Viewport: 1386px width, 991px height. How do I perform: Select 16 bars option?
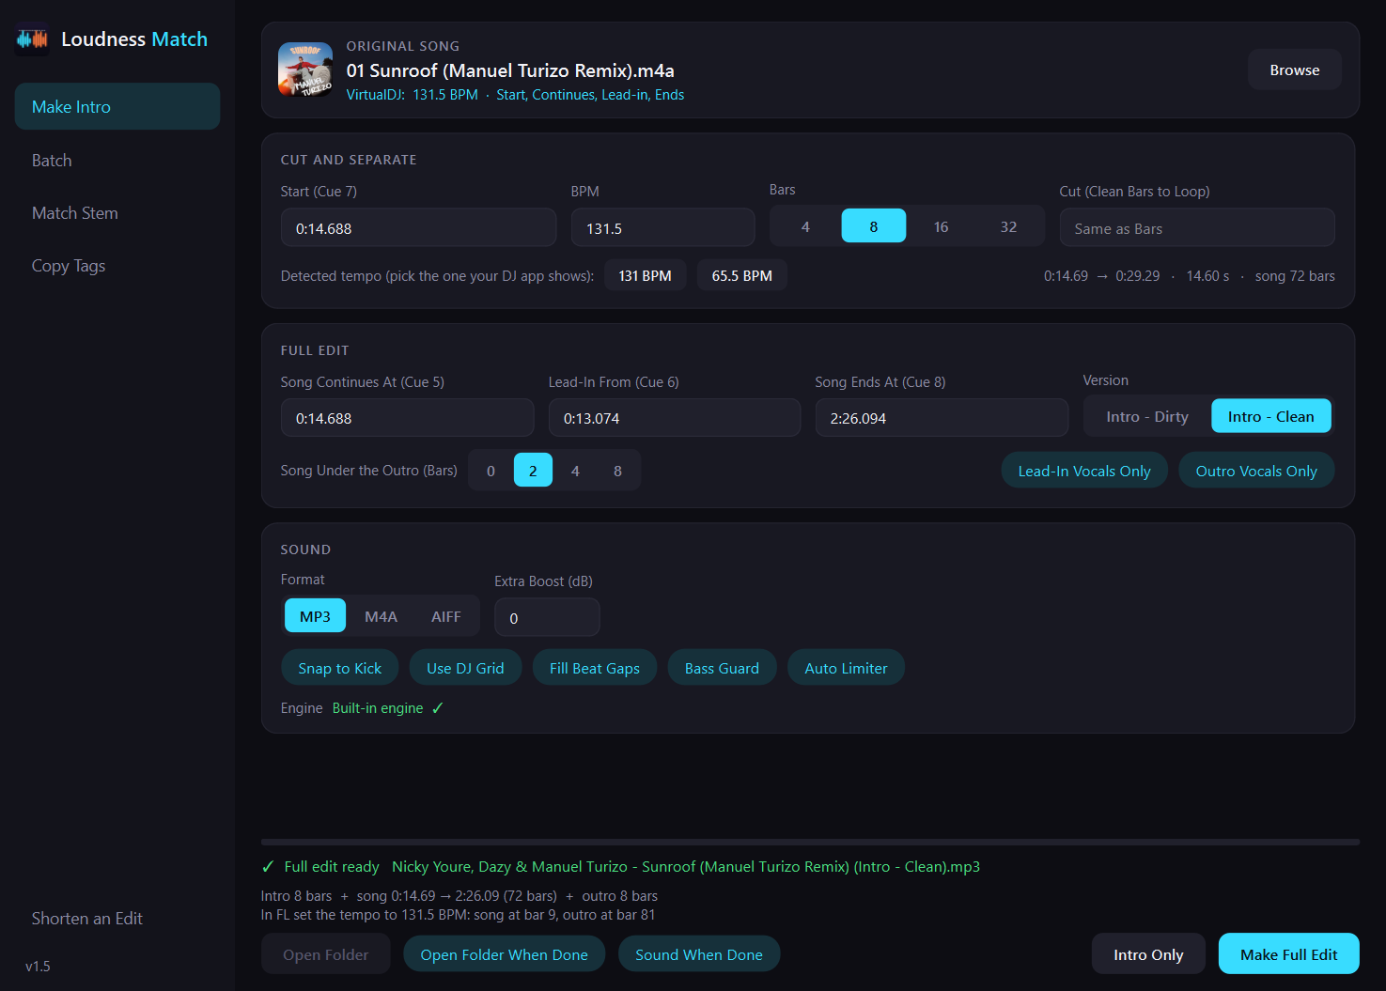tap(941, 226)
